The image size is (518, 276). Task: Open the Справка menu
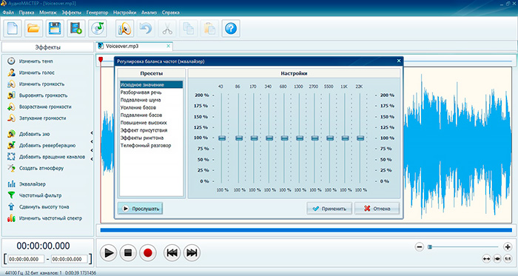[171, 13]
